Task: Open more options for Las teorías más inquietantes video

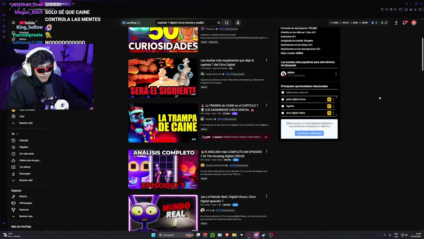Action: point(266,60)
